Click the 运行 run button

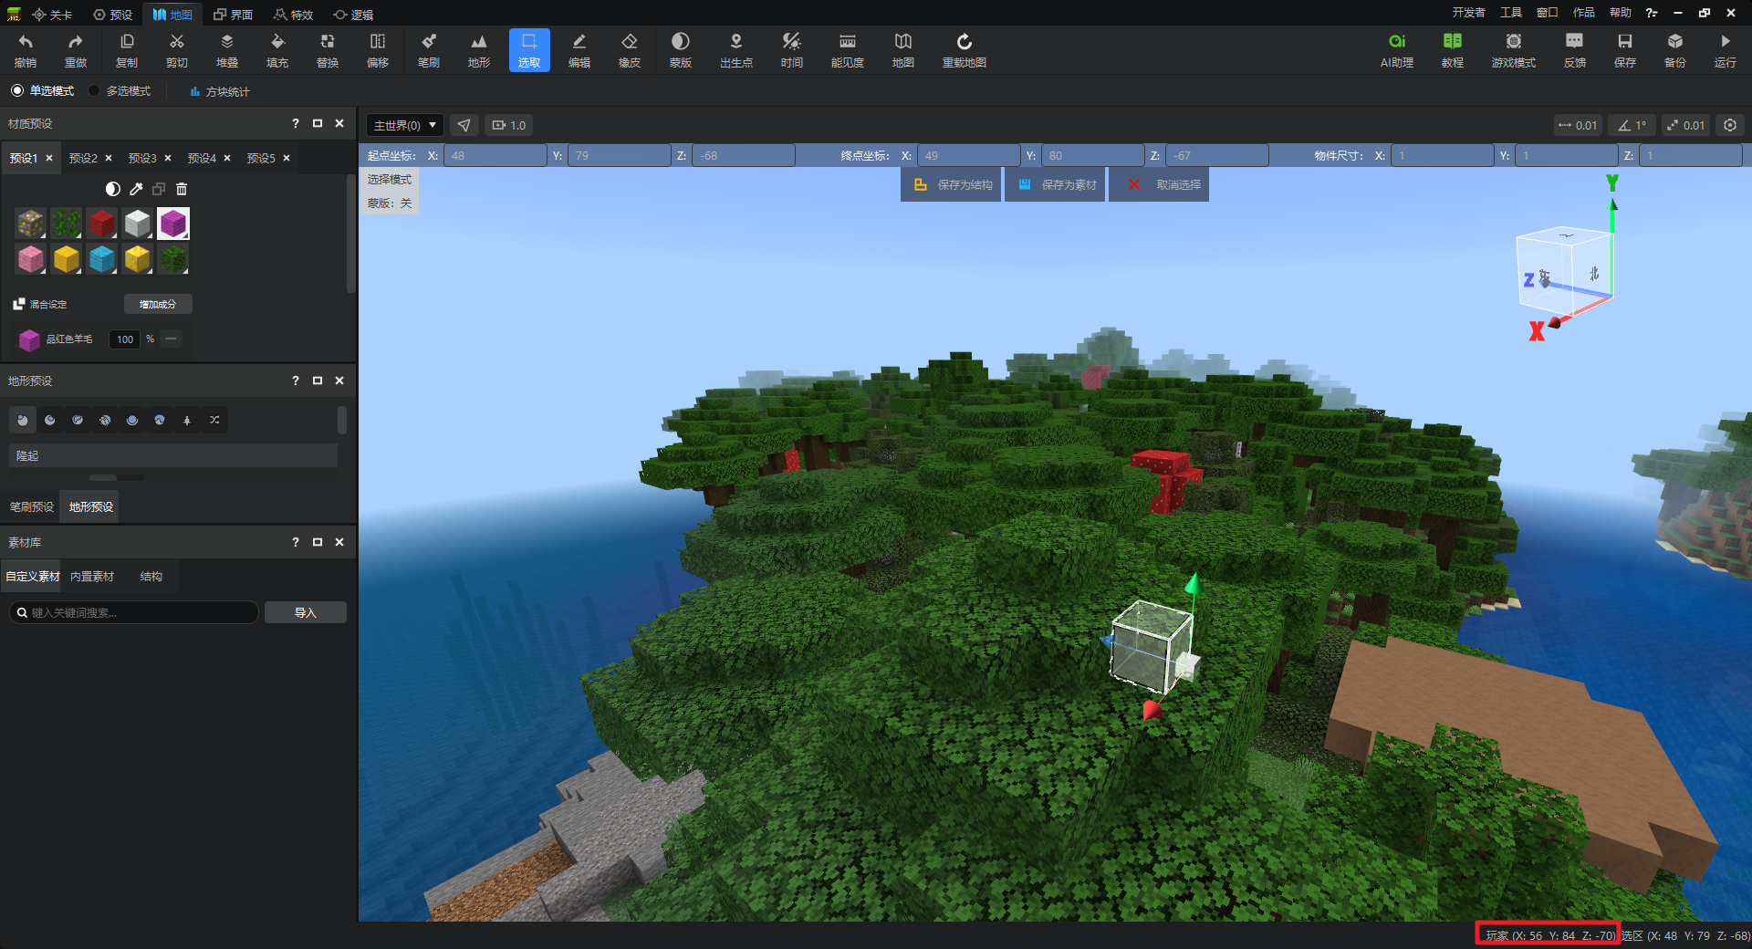(1726, 50)
